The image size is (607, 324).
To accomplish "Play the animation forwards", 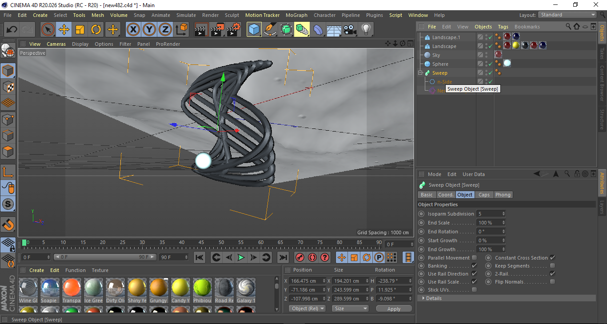I will [x=241, y=257].
